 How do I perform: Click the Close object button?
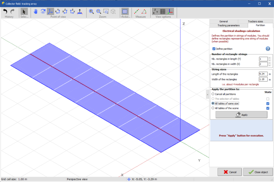258,172
